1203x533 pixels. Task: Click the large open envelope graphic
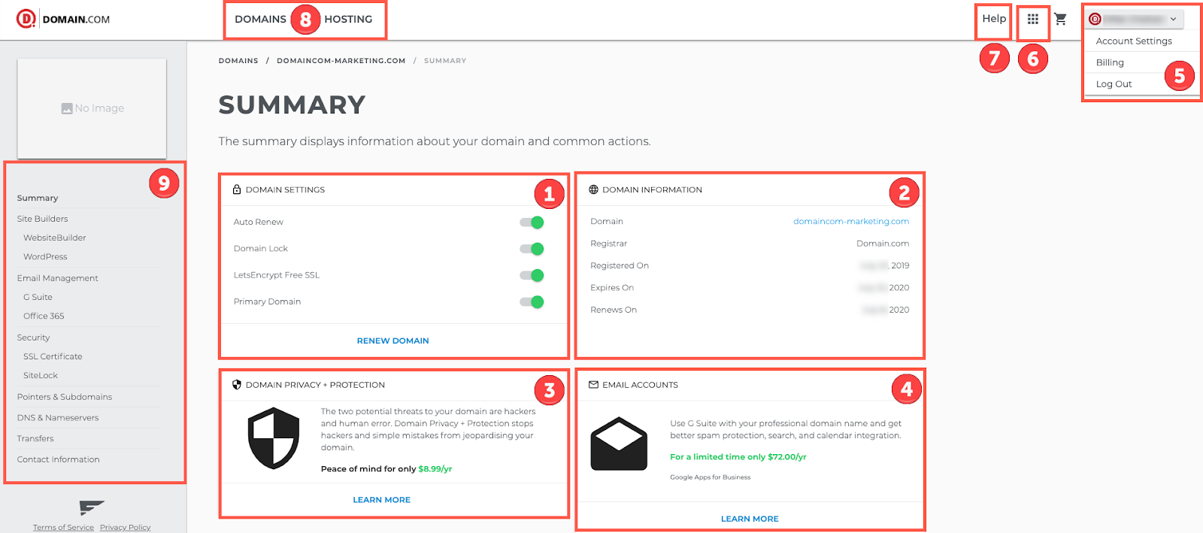click(x=619, y=444)
